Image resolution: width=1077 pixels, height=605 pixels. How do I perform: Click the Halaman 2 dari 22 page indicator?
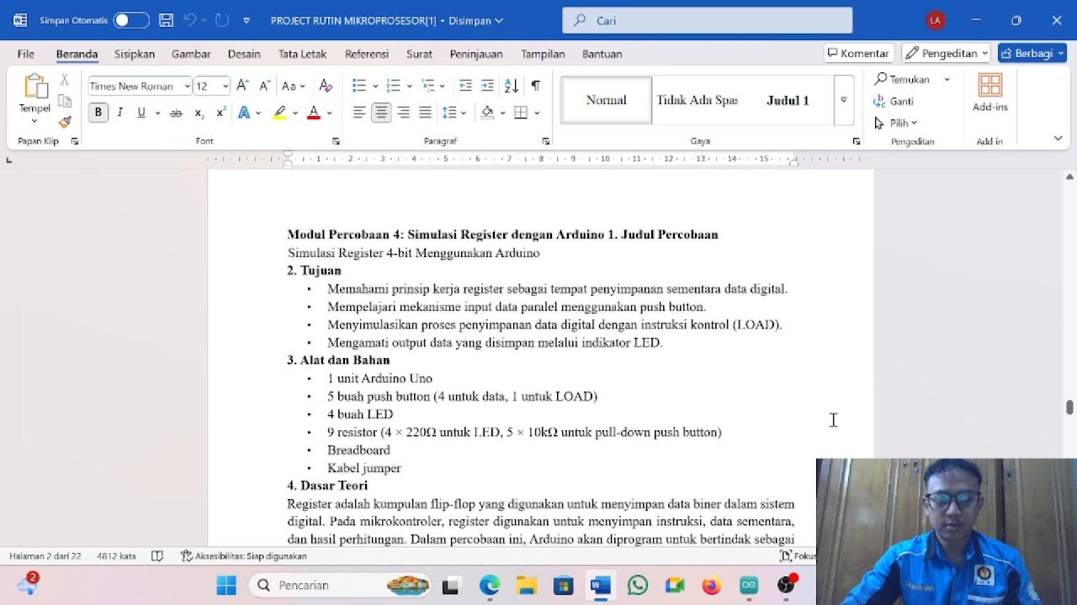45,555
